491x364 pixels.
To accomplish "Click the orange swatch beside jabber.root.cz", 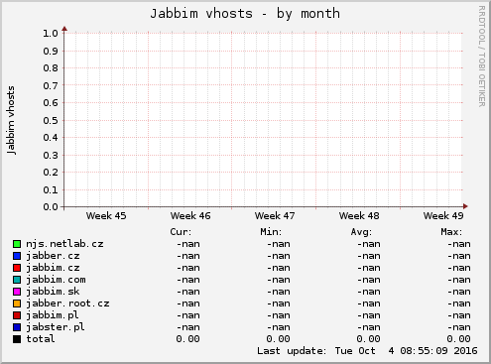I will [x=17, y=303].
